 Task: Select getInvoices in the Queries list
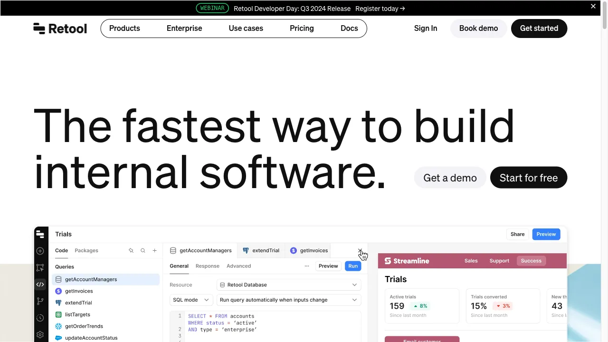[x=106, y=291]
